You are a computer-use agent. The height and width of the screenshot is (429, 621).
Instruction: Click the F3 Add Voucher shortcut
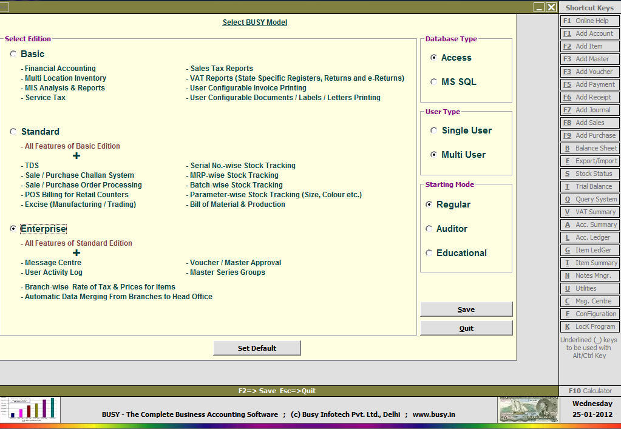pos(589,72)
